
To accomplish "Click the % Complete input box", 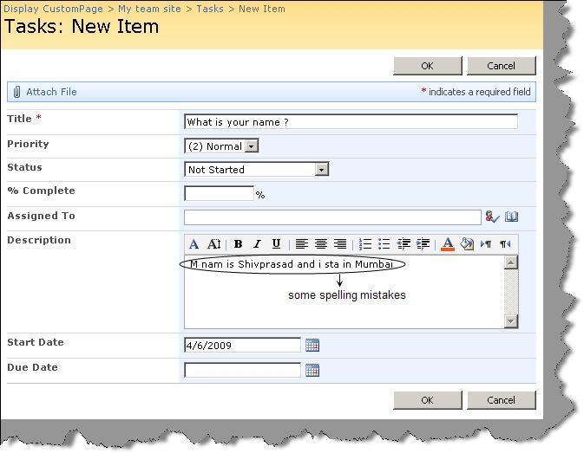I will tap(219, 193).
